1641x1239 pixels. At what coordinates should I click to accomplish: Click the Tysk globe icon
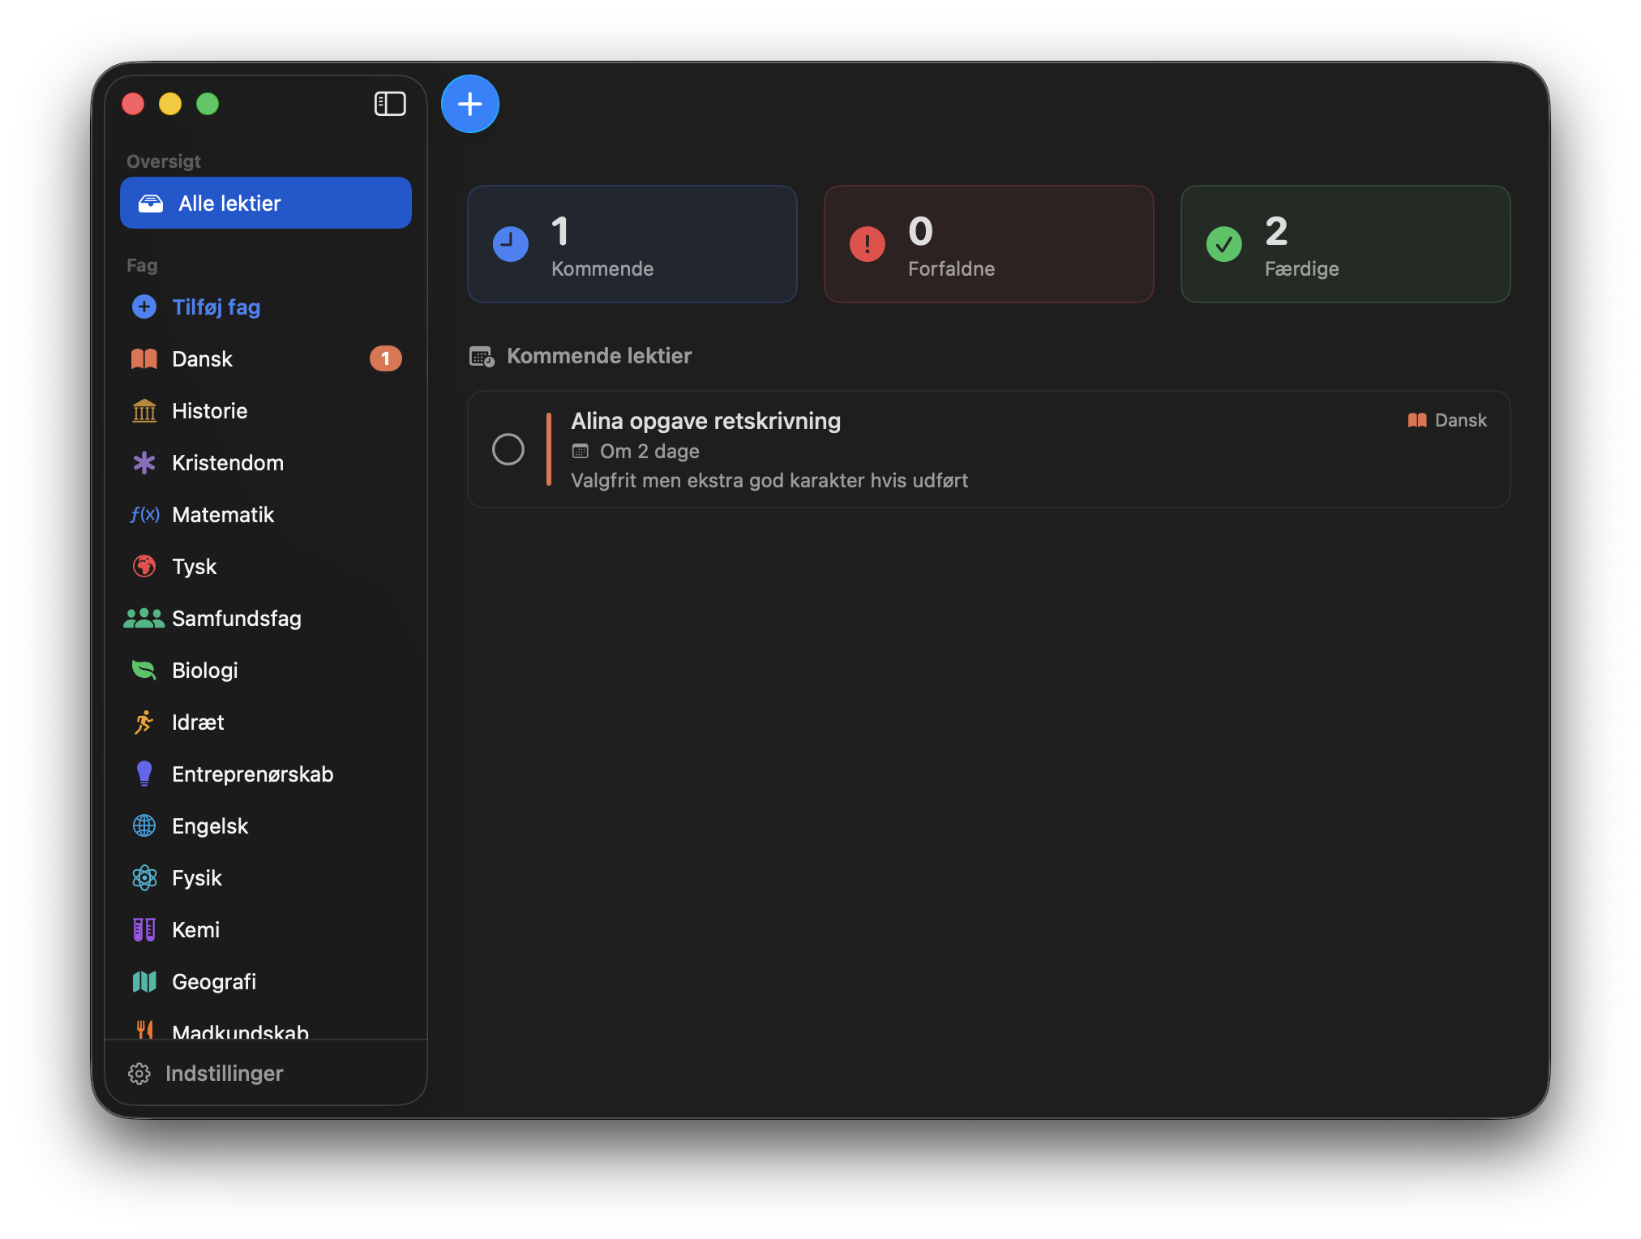point(144,566)
